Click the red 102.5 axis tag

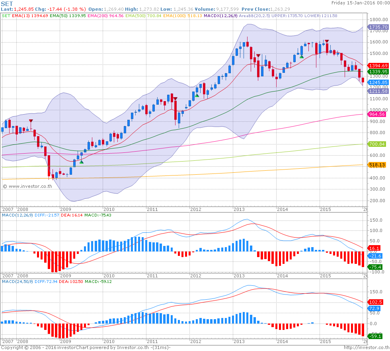point(375,302)
